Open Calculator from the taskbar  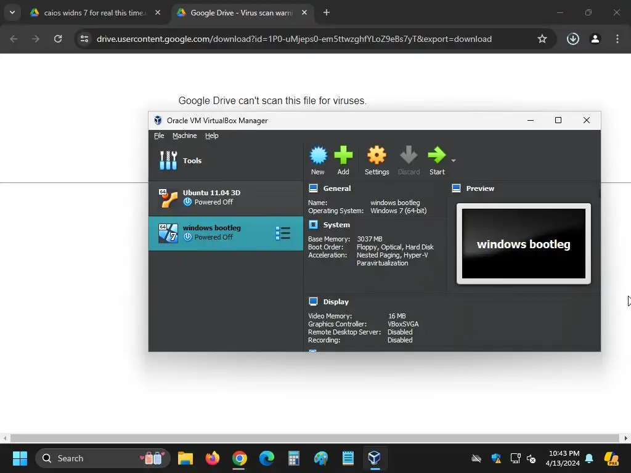[294, 458]
